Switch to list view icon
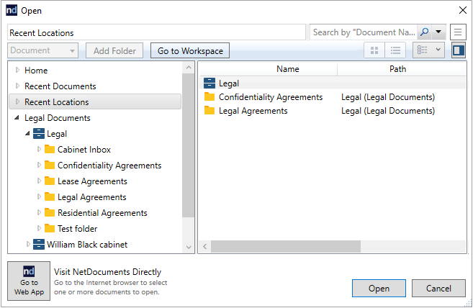The width and height of the screenshot is (473, 308). pyautogui.click(x=395, y=50)
